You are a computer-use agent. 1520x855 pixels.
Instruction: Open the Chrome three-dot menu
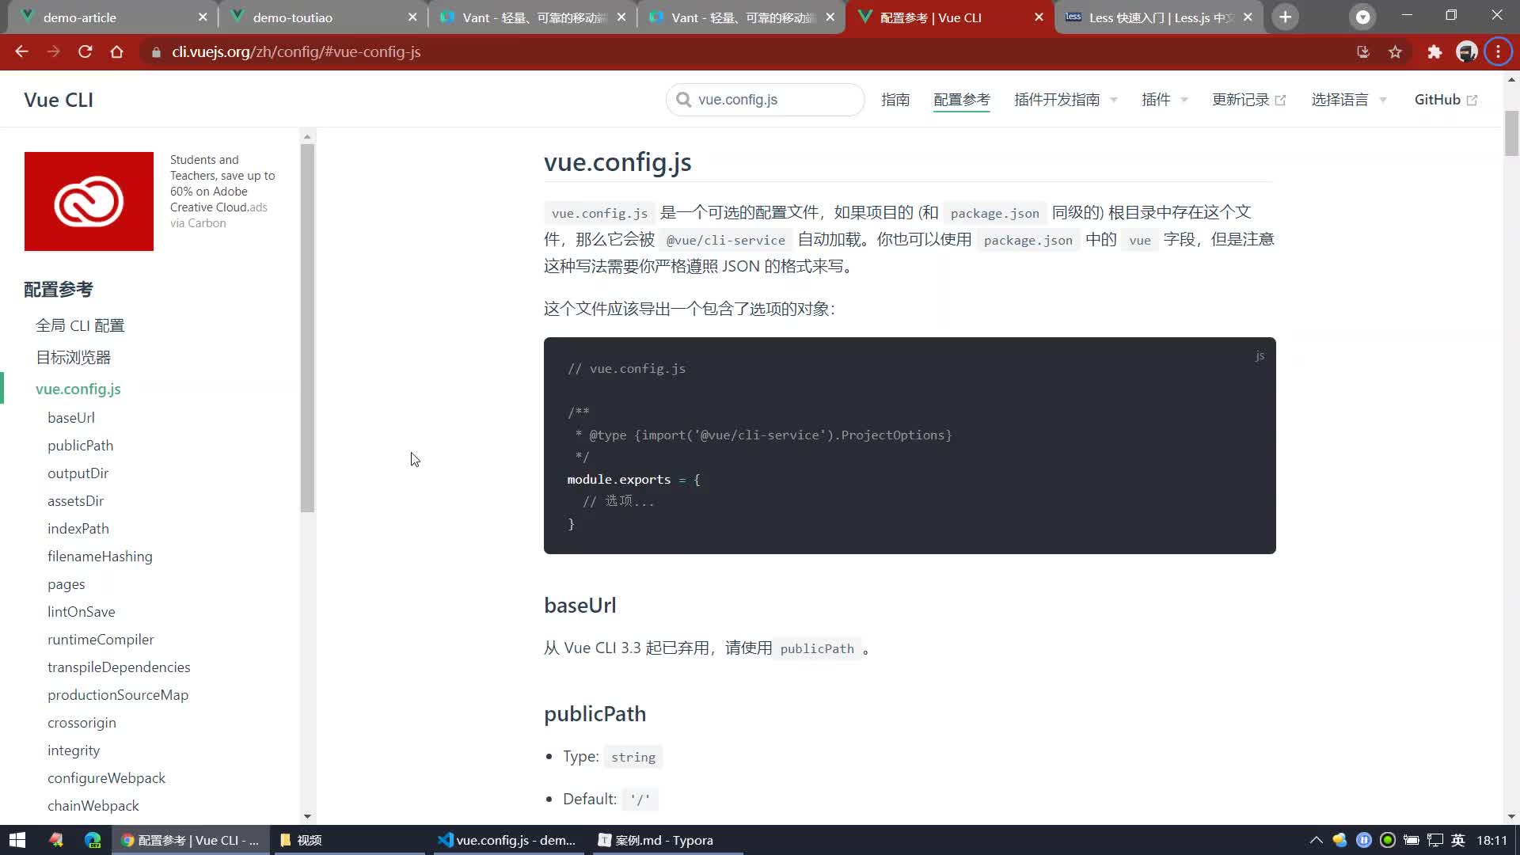[x=1498, y=52]
